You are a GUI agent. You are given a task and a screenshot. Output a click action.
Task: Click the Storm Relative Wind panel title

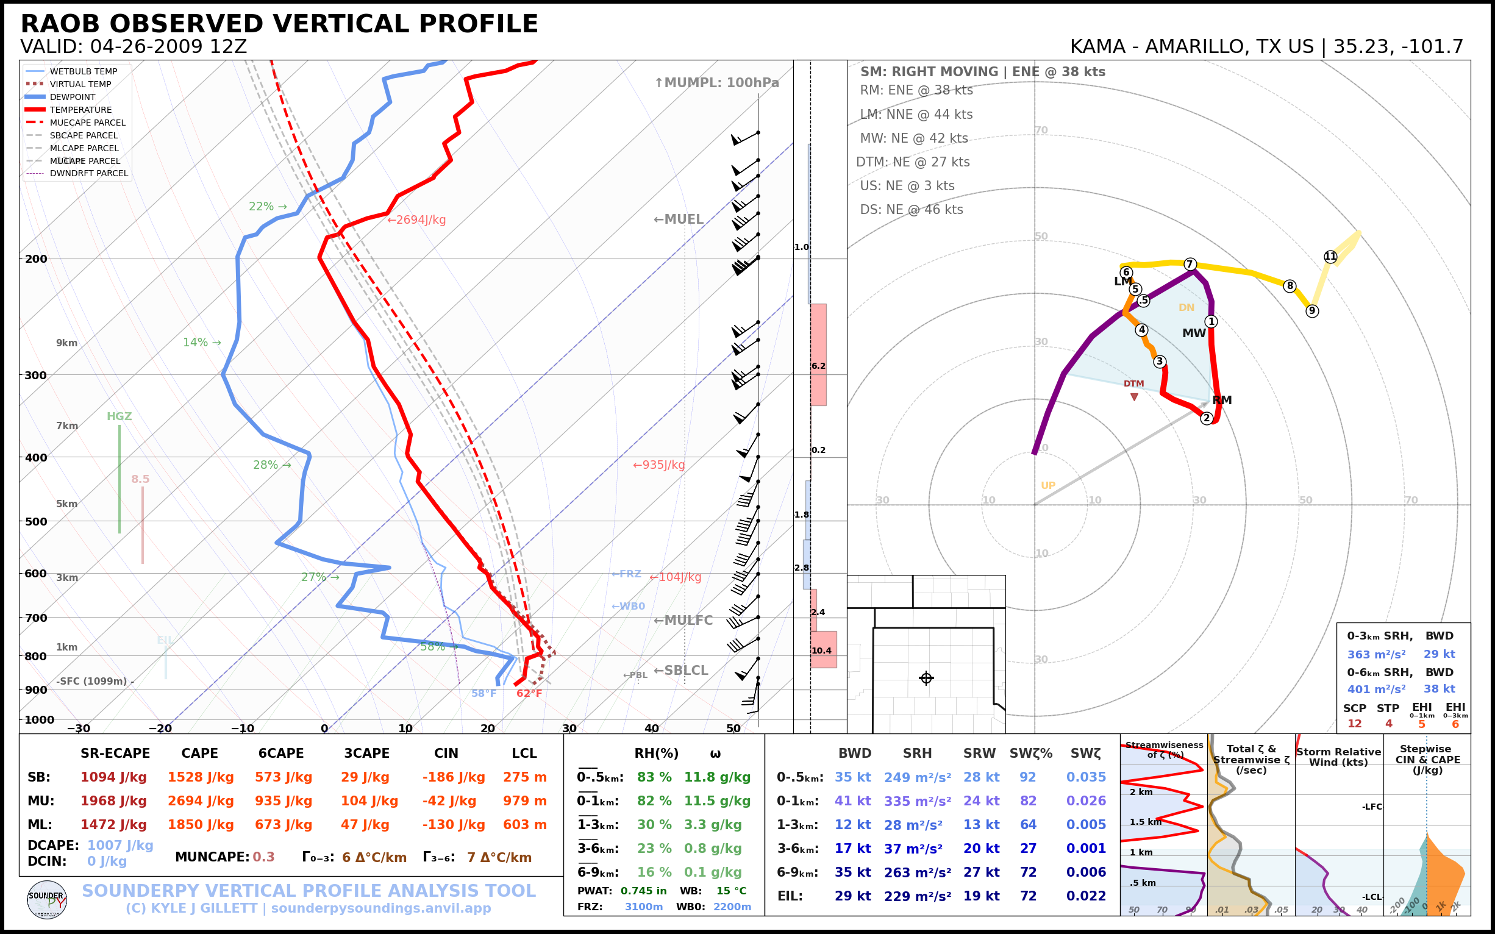(x=1338, y=757)
